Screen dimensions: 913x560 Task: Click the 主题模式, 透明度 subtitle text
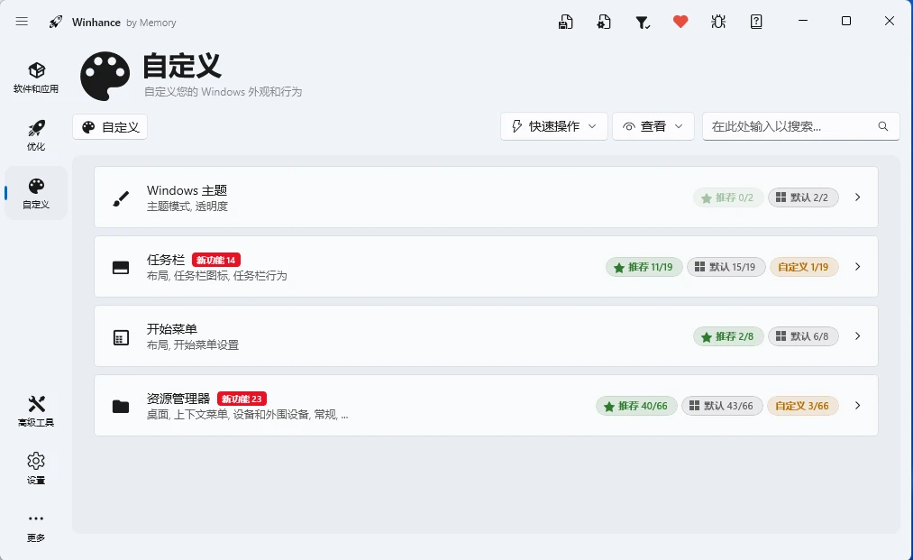point(187,207)
